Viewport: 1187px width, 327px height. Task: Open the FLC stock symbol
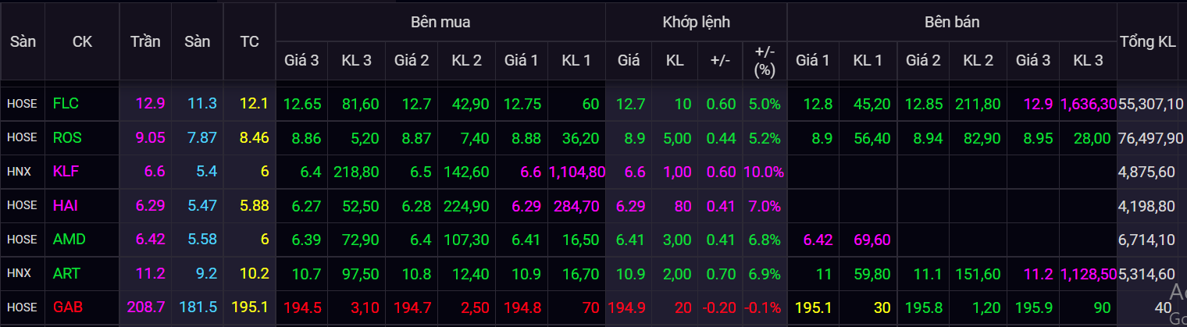click(66, 103)
